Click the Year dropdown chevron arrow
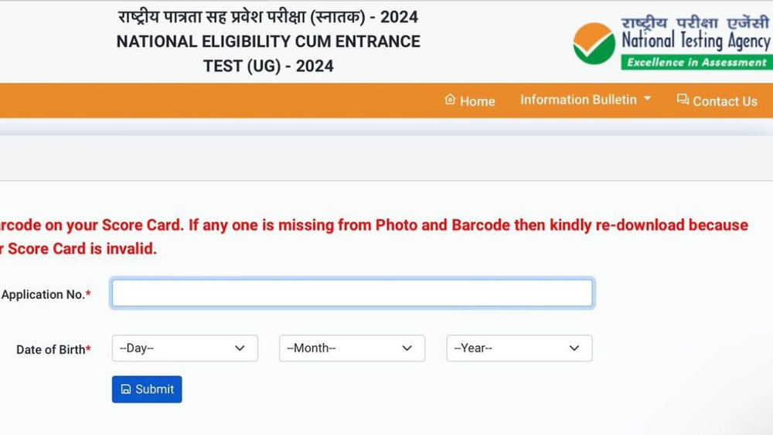Screen dimensions: 773x435 574,348
